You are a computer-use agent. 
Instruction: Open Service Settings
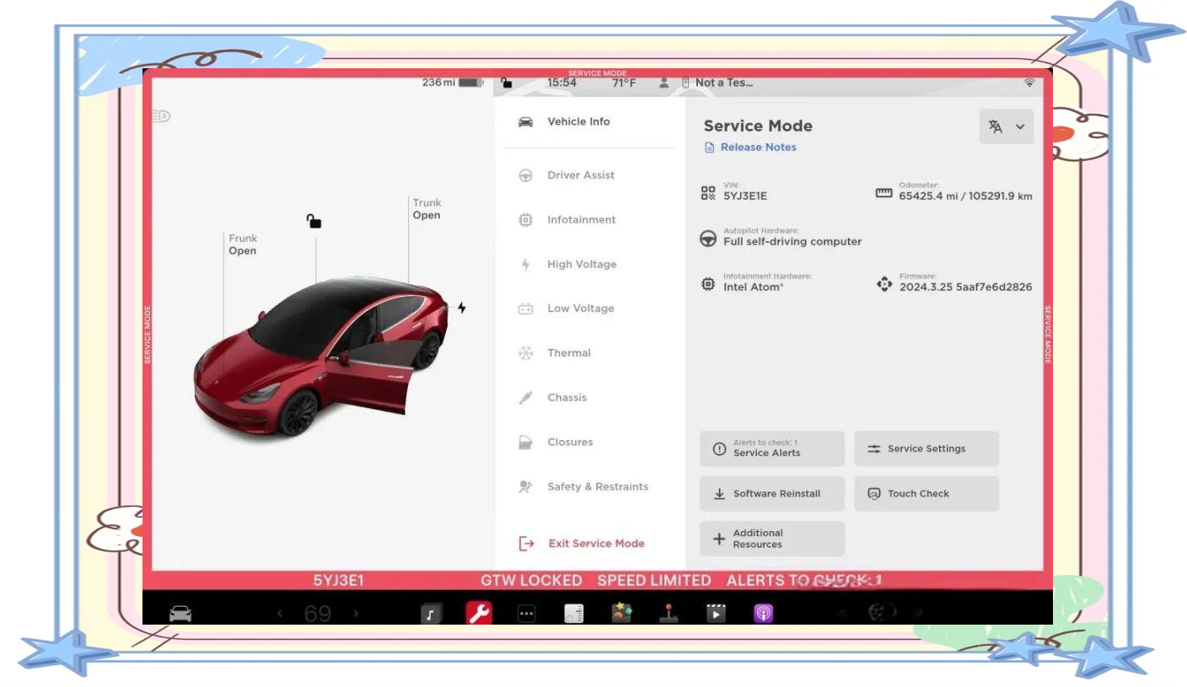pyautogui.click(x=927, y=448)
